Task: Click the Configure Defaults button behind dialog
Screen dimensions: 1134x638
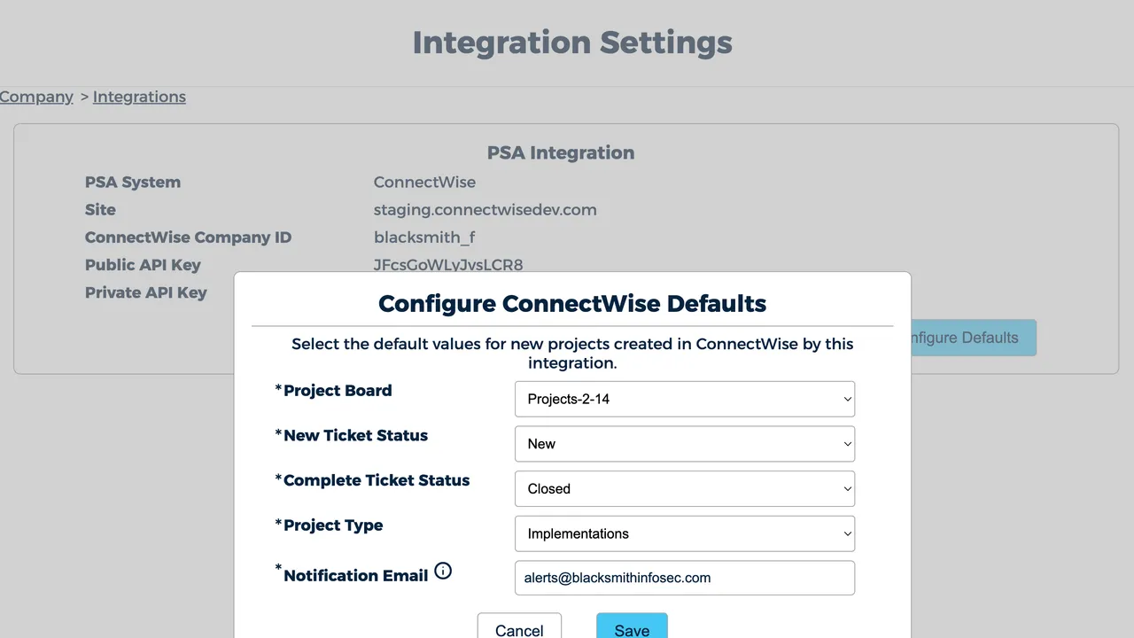Action: [973, 338]
